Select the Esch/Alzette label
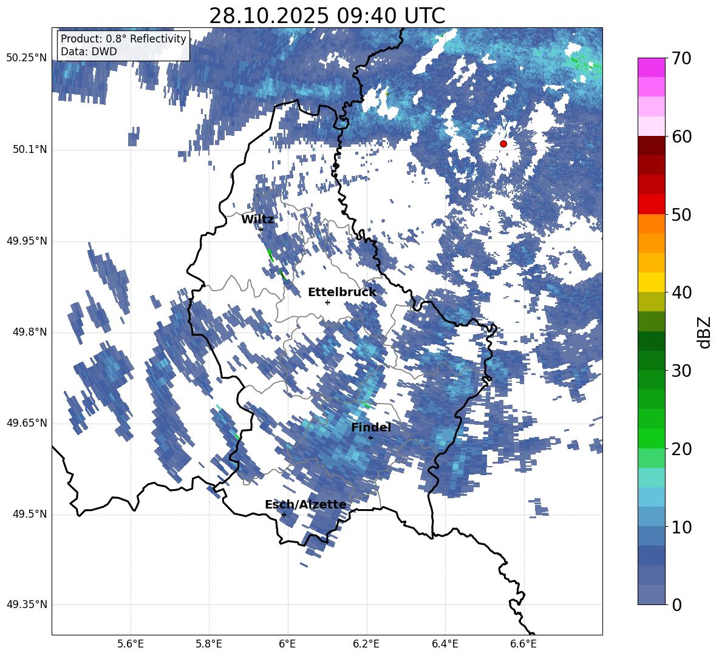The image size is (719, 656). coord(305,504)
